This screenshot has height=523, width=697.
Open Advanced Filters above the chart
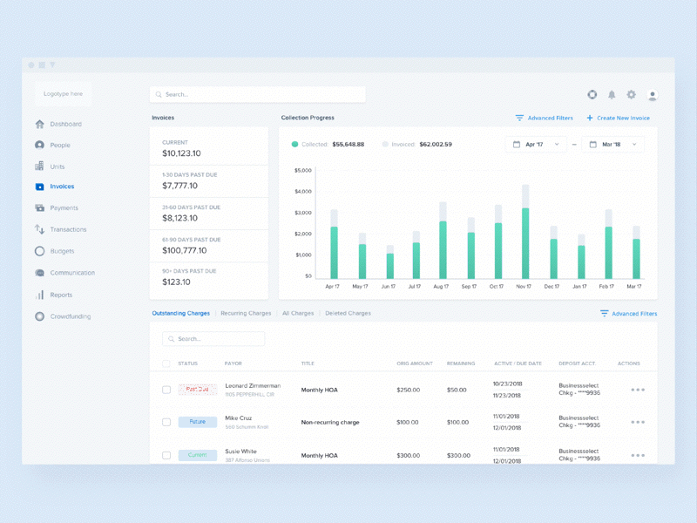[545, 118]
